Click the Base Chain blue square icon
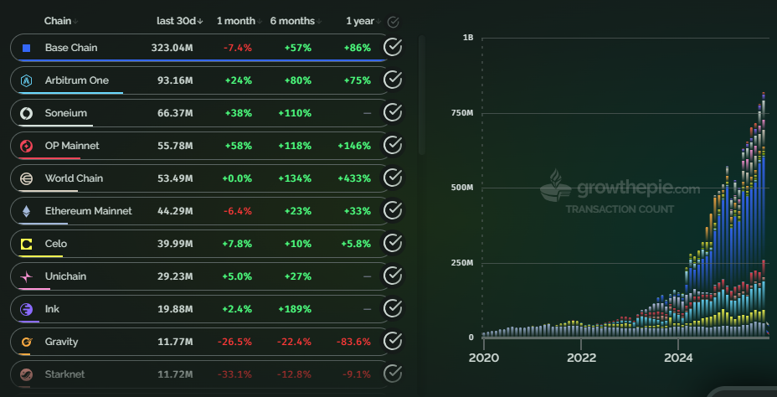 pos(26,48)
